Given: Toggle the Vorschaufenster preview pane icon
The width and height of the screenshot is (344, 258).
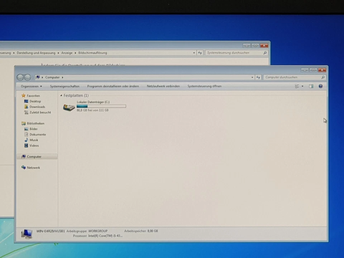Looking at the screenshot, I should (x=311, y=86).
